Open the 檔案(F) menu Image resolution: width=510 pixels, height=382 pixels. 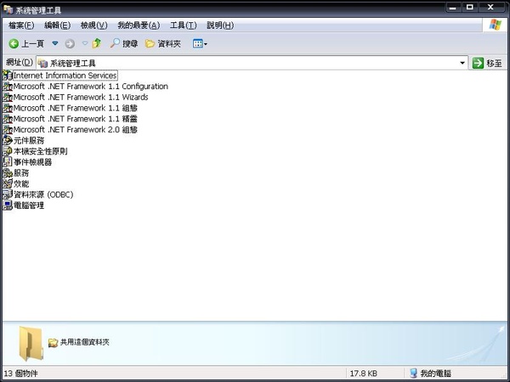pos(21,25)
